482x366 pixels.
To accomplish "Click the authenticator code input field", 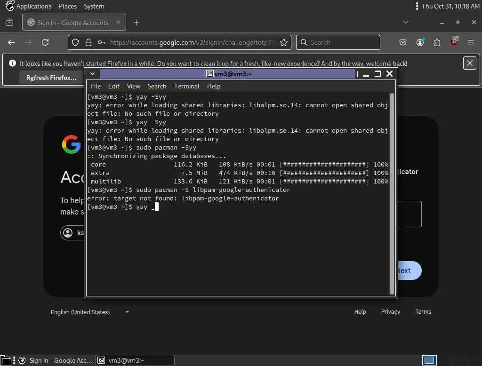I will click(x=410, y=214).
